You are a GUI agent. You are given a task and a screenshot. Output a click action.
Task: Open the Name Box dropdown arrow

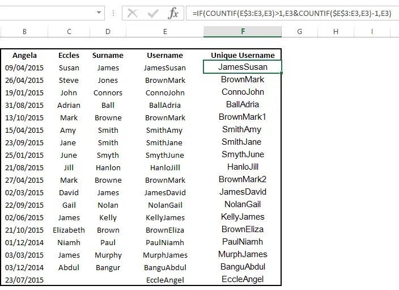pos(99,12)
